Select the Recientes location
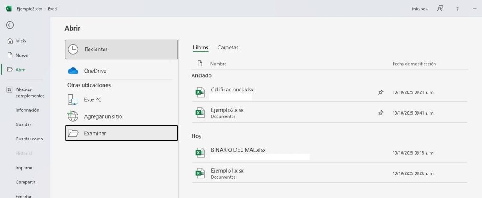 pyautogui.click(x=121, y=49)
